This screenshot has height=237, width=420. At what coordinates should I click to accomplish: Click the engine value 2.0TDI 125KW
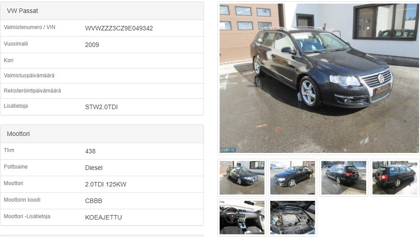(105, 184)
